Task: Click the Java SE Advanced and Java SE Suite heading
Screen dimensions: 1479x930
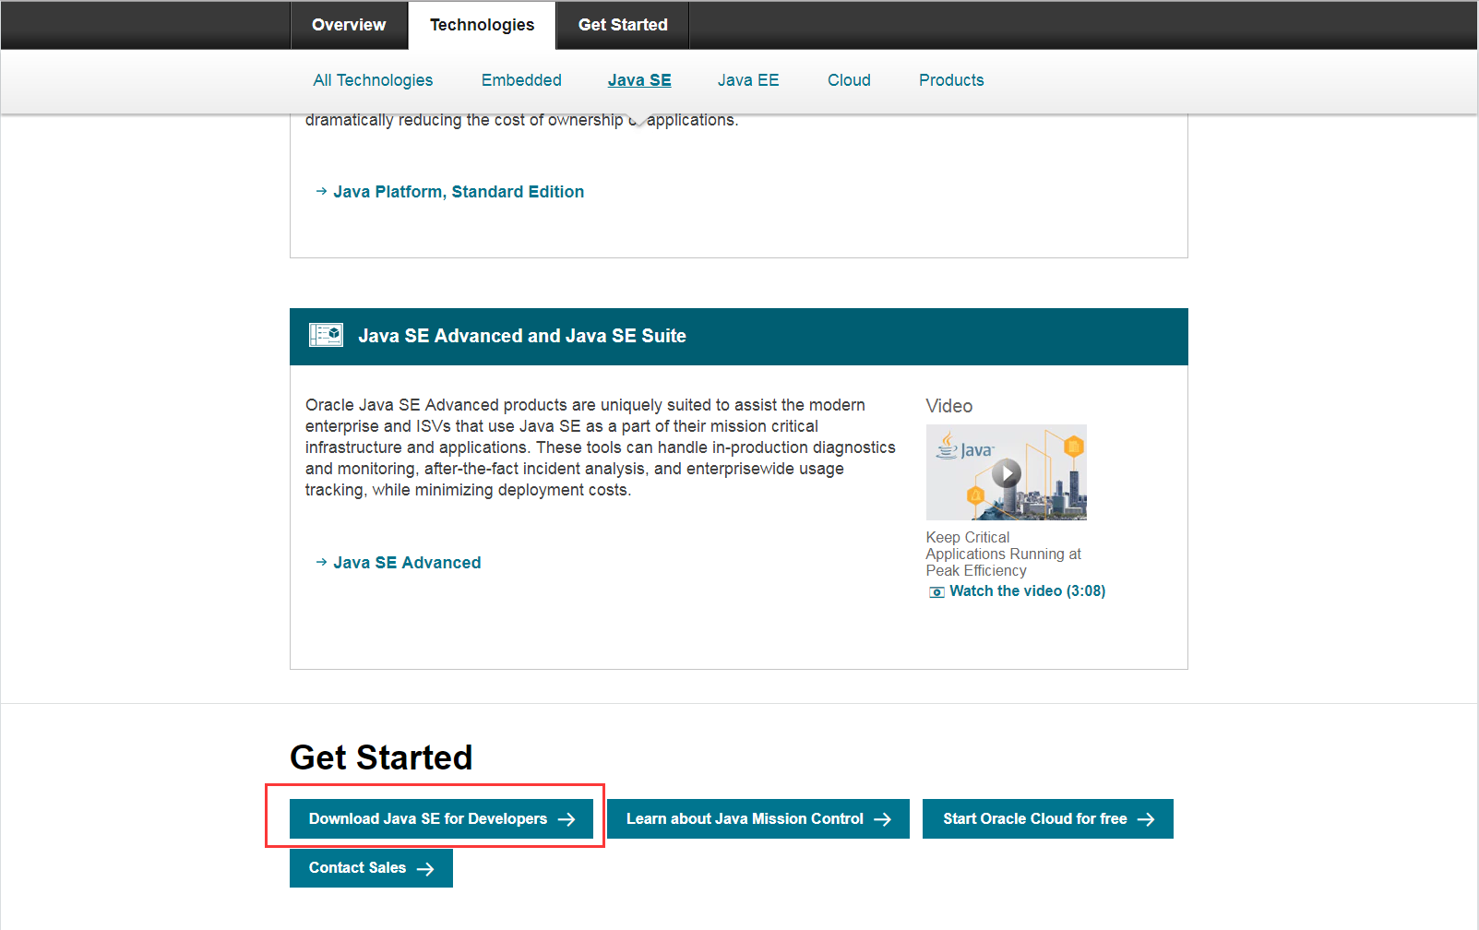Action: pos(522,336)
